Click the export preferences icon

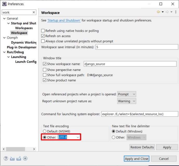click(x=19, y=158)
